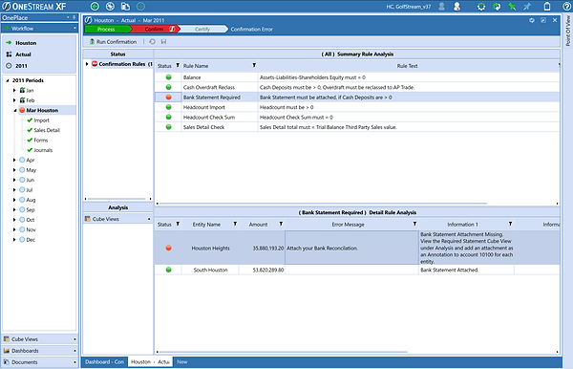This screenshot has width=573, height=369.
Task: Collapse the 2011 Periods tree root
Action: [x=8, y=80]
